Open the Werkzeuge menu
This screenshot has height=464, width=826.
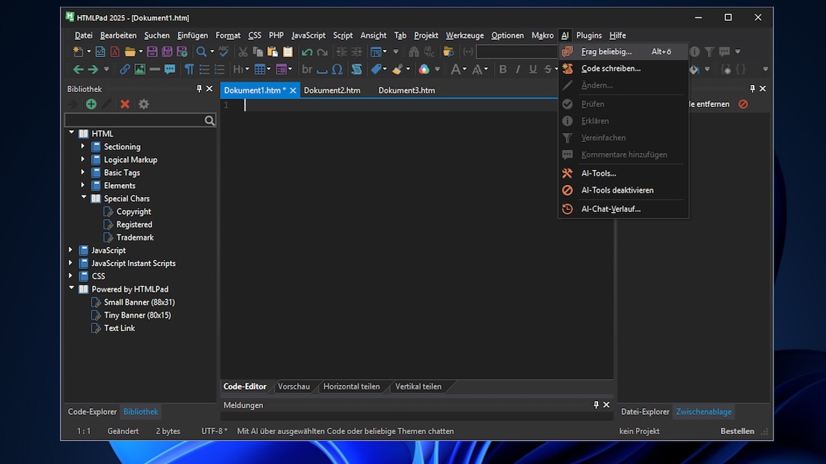464,35
